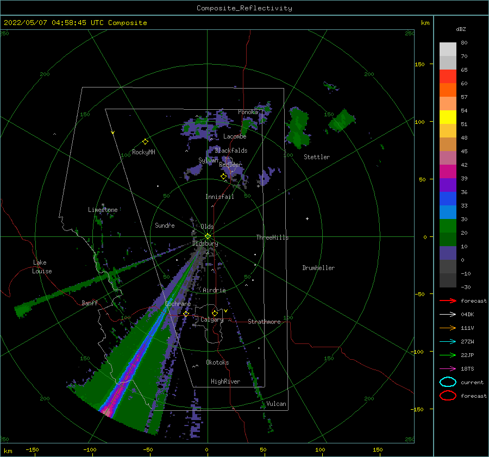Screen dimensions: 489x457
Task: Click the large green echo west of Stettler
Action: point(298,128)
